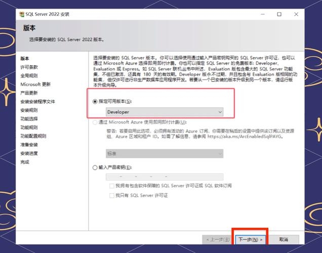
Task: Select 产品更新 step in sidebar
Action: click(29, 93)
